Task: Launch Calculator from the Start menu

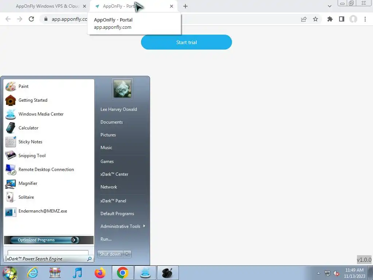Action: tap(49, 128)
